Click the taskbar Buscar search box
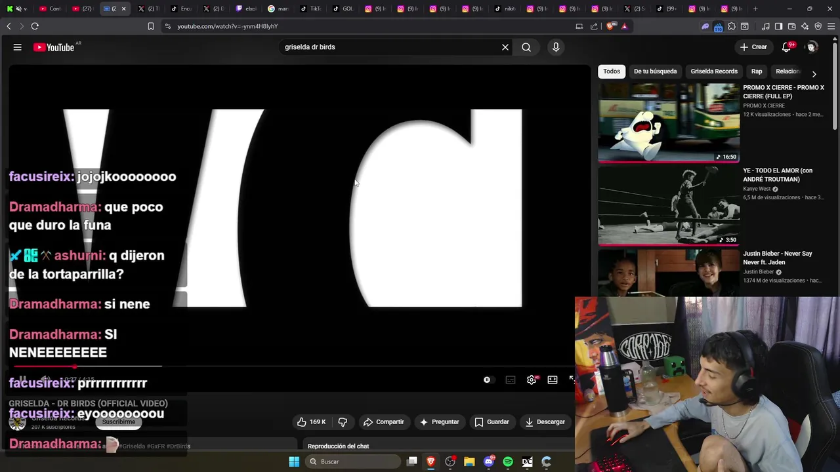This screenshot has height=472, width=840. 354,462
